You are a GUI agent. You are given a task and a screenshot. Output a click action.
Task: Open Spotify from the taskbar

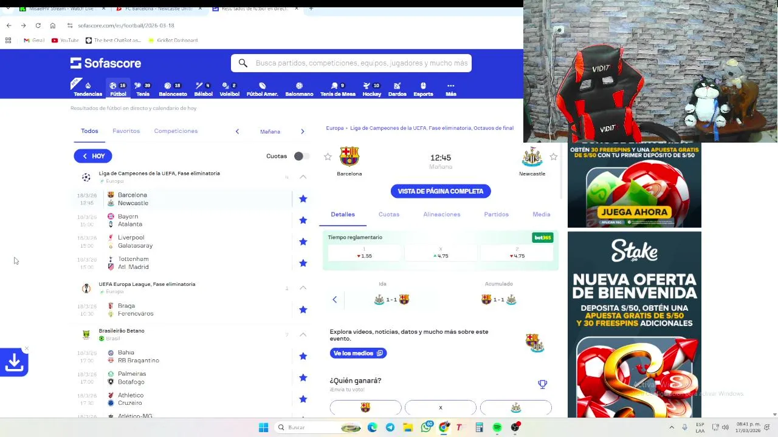coord(497,427)
